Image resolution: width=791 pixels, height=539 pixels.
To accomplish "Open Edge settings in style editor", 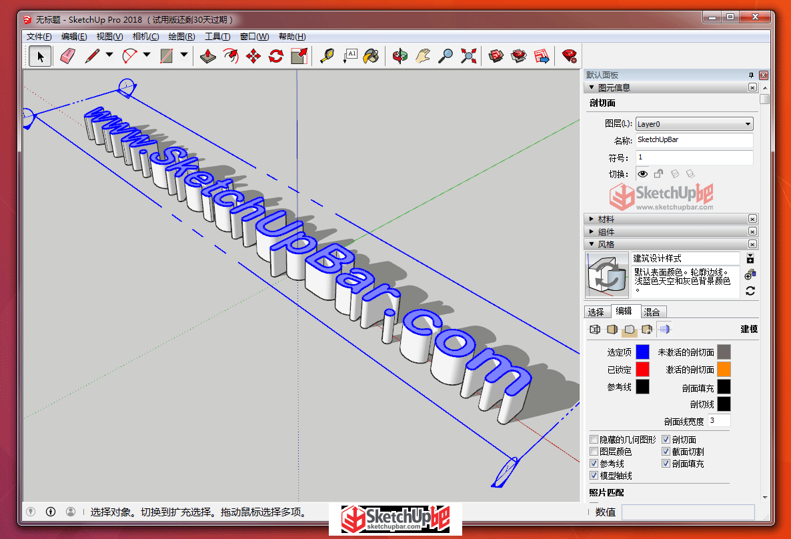I will click(x=595, y=330).
